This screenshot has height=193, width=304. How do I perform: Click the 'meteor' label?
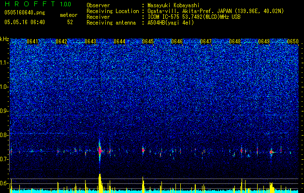tap(69, 15)
